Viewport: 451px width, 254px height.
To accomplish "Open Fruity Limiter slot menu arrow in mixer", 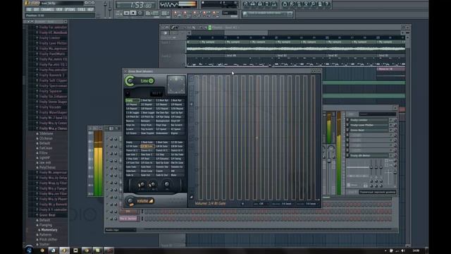I will pos(391,120).
